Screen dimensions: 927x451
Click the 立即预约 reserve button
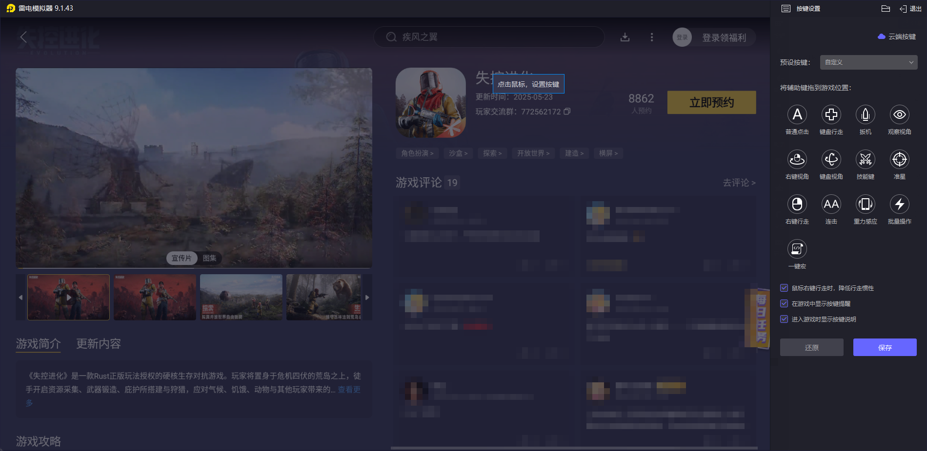(x=712, y=102)
